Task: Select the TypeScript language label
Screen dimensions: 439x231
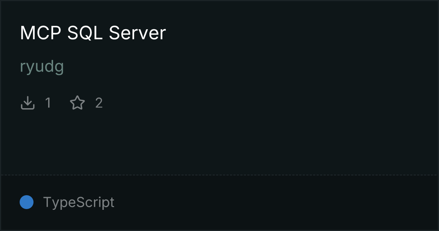Action: click(79, 203)
